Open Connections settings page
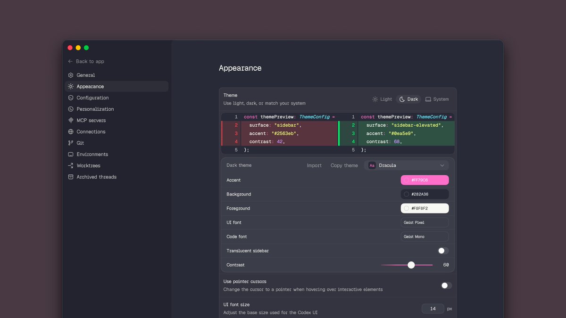The width and height of the screenshot is (566, 318). pos(117,132)
